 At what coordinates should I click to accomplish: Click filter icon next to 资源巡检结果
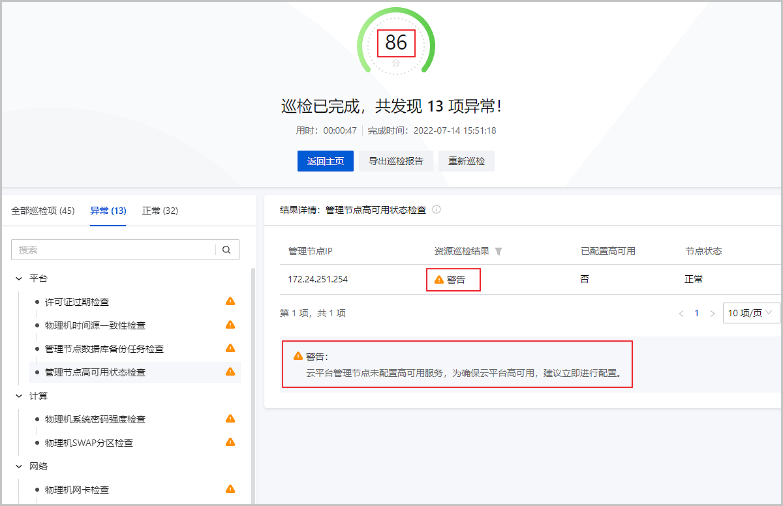[x=499, y=251]
